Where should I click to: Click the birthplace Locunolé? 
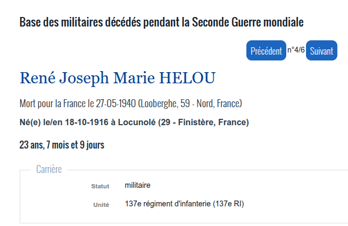pos(137,123)
